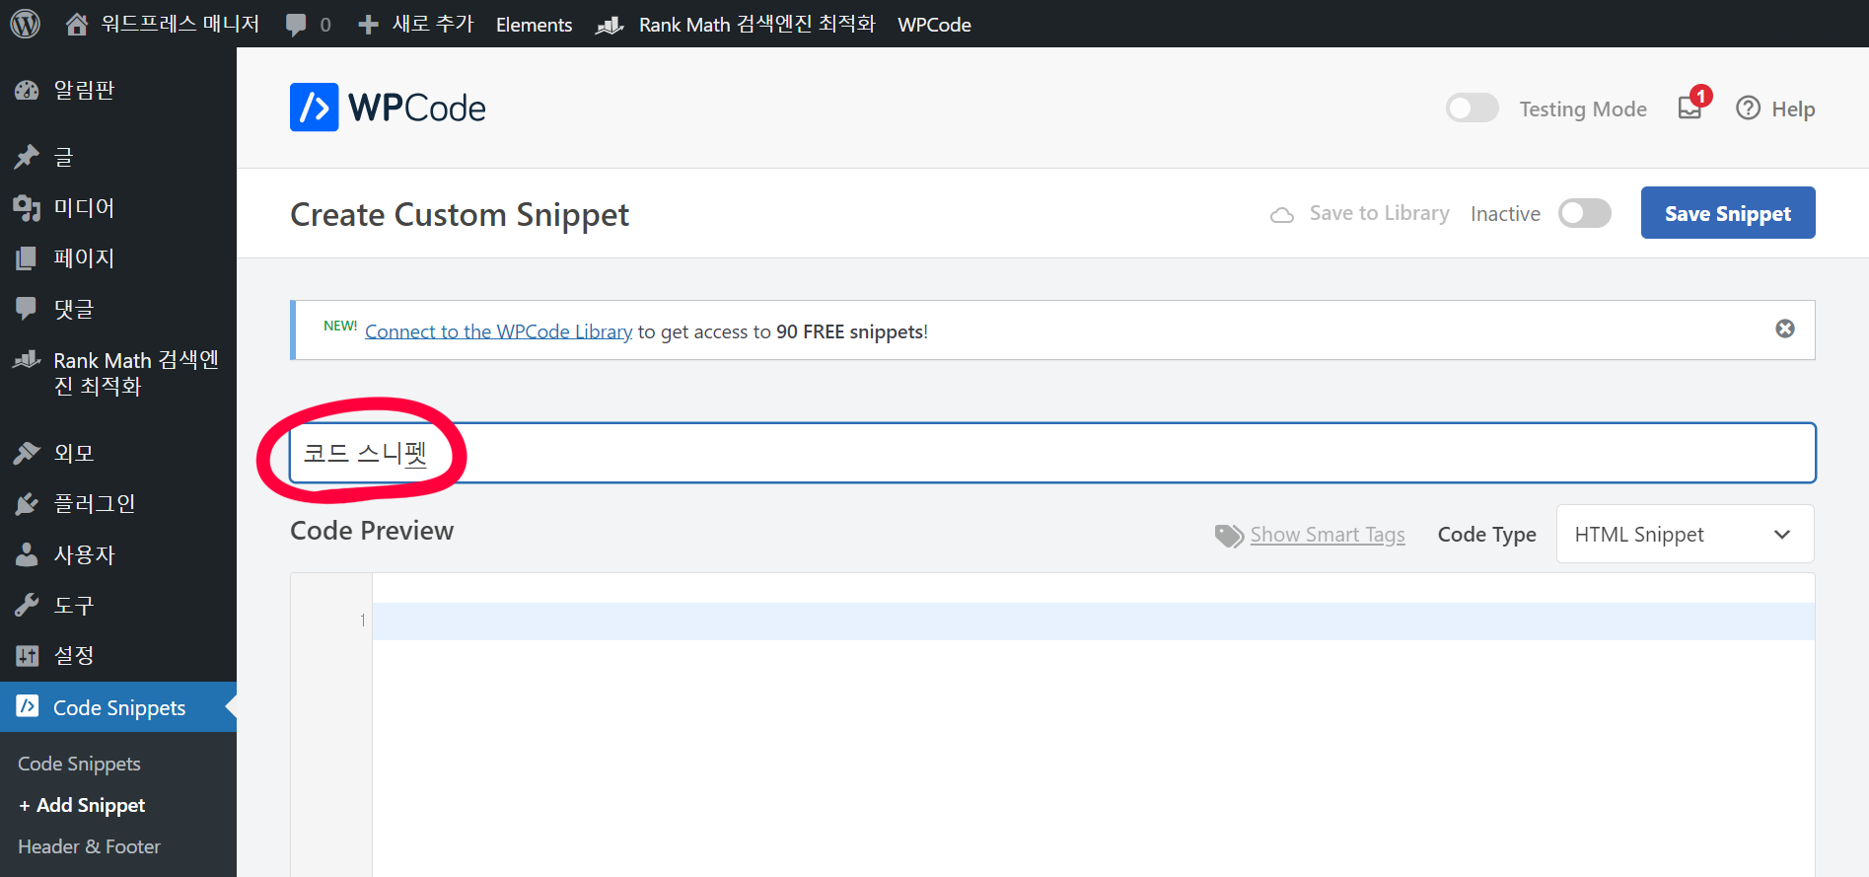Click the 외모 paintbrush icon
This screenshot has width=1869, height=877.
27,453
